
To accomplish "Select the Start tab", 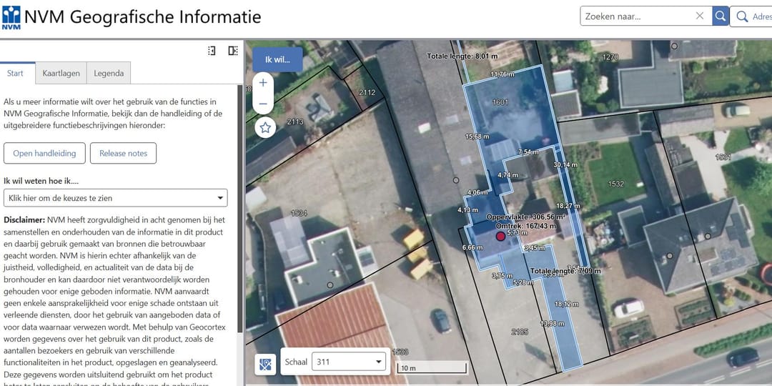I will pyautogui.click(x=16, y=73).
